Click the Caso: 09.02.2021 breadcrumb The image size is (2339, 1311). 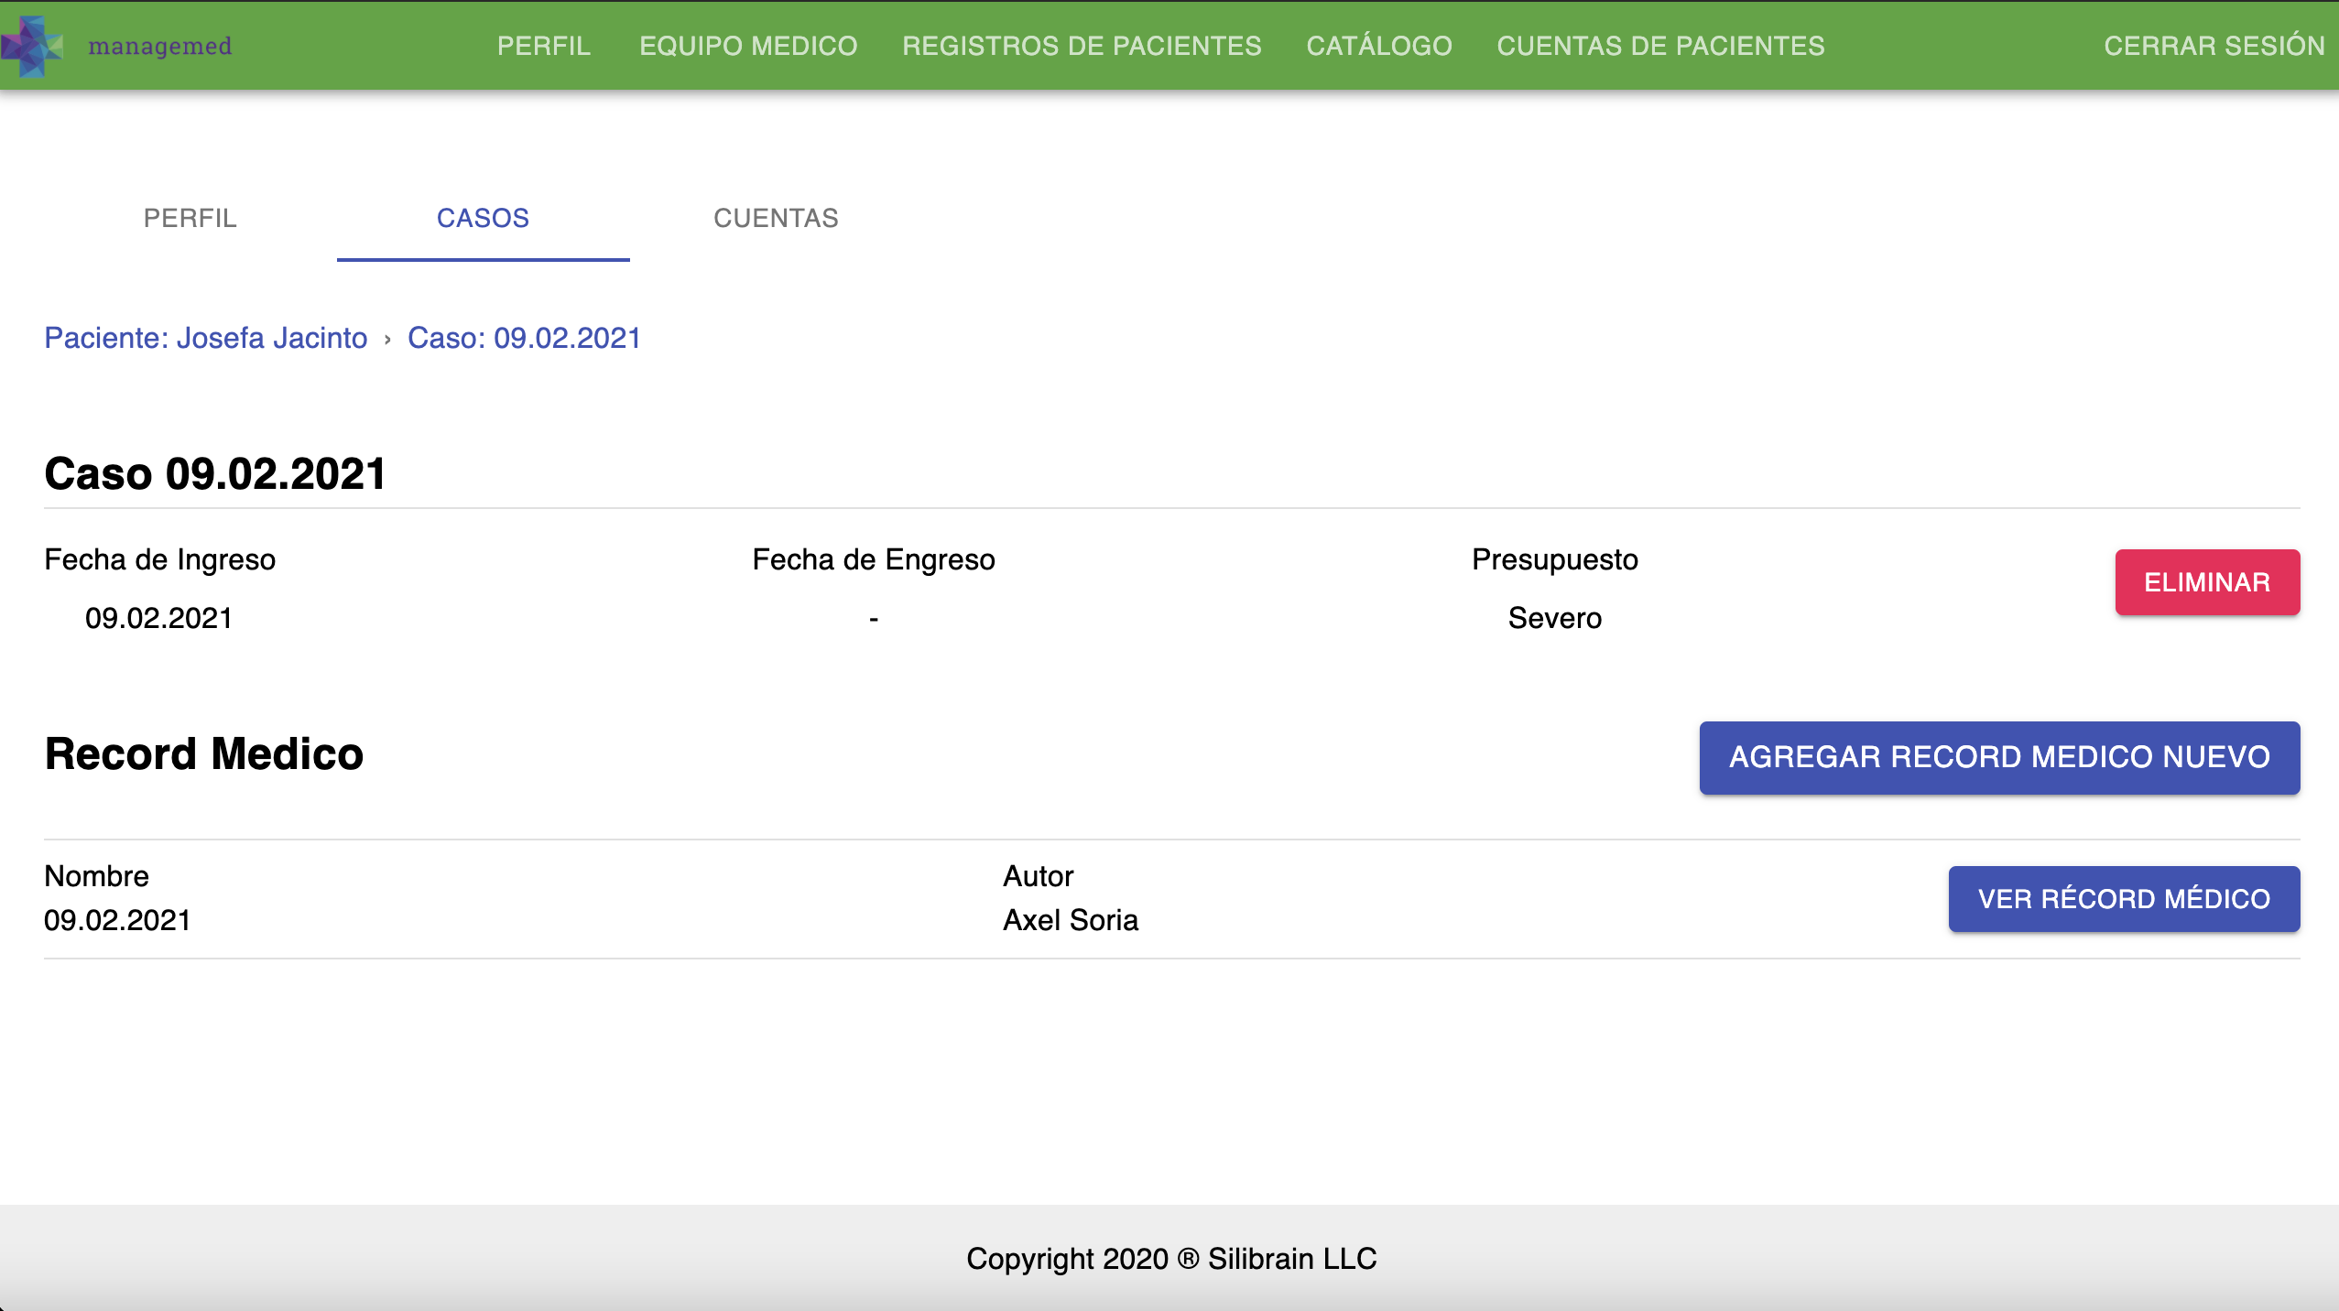pyautogui.click(x=524, y=338)
